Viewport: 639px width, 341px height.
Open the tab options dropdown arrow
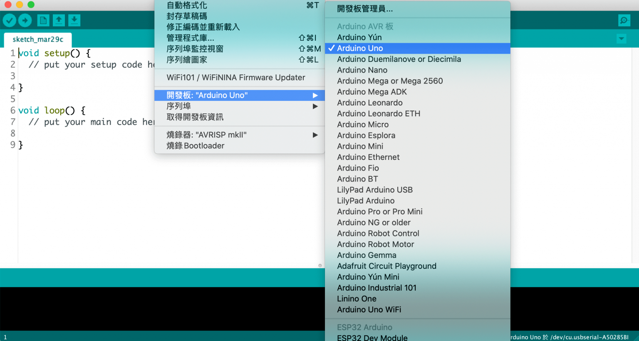click(x=621, y=39)
